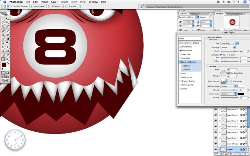
Task: Switch to the Histogram tab
Action: click(235, 14)
